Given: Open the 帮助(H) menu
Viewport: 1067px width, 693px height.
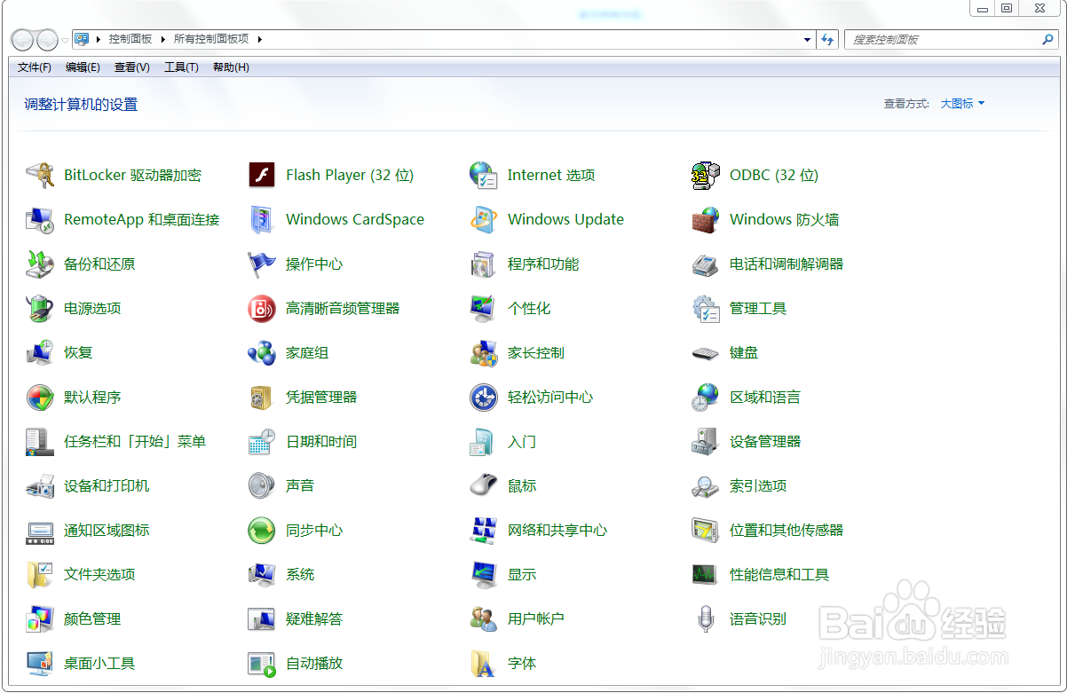Looking at the screenshot, I should click(x=231, y=67).
